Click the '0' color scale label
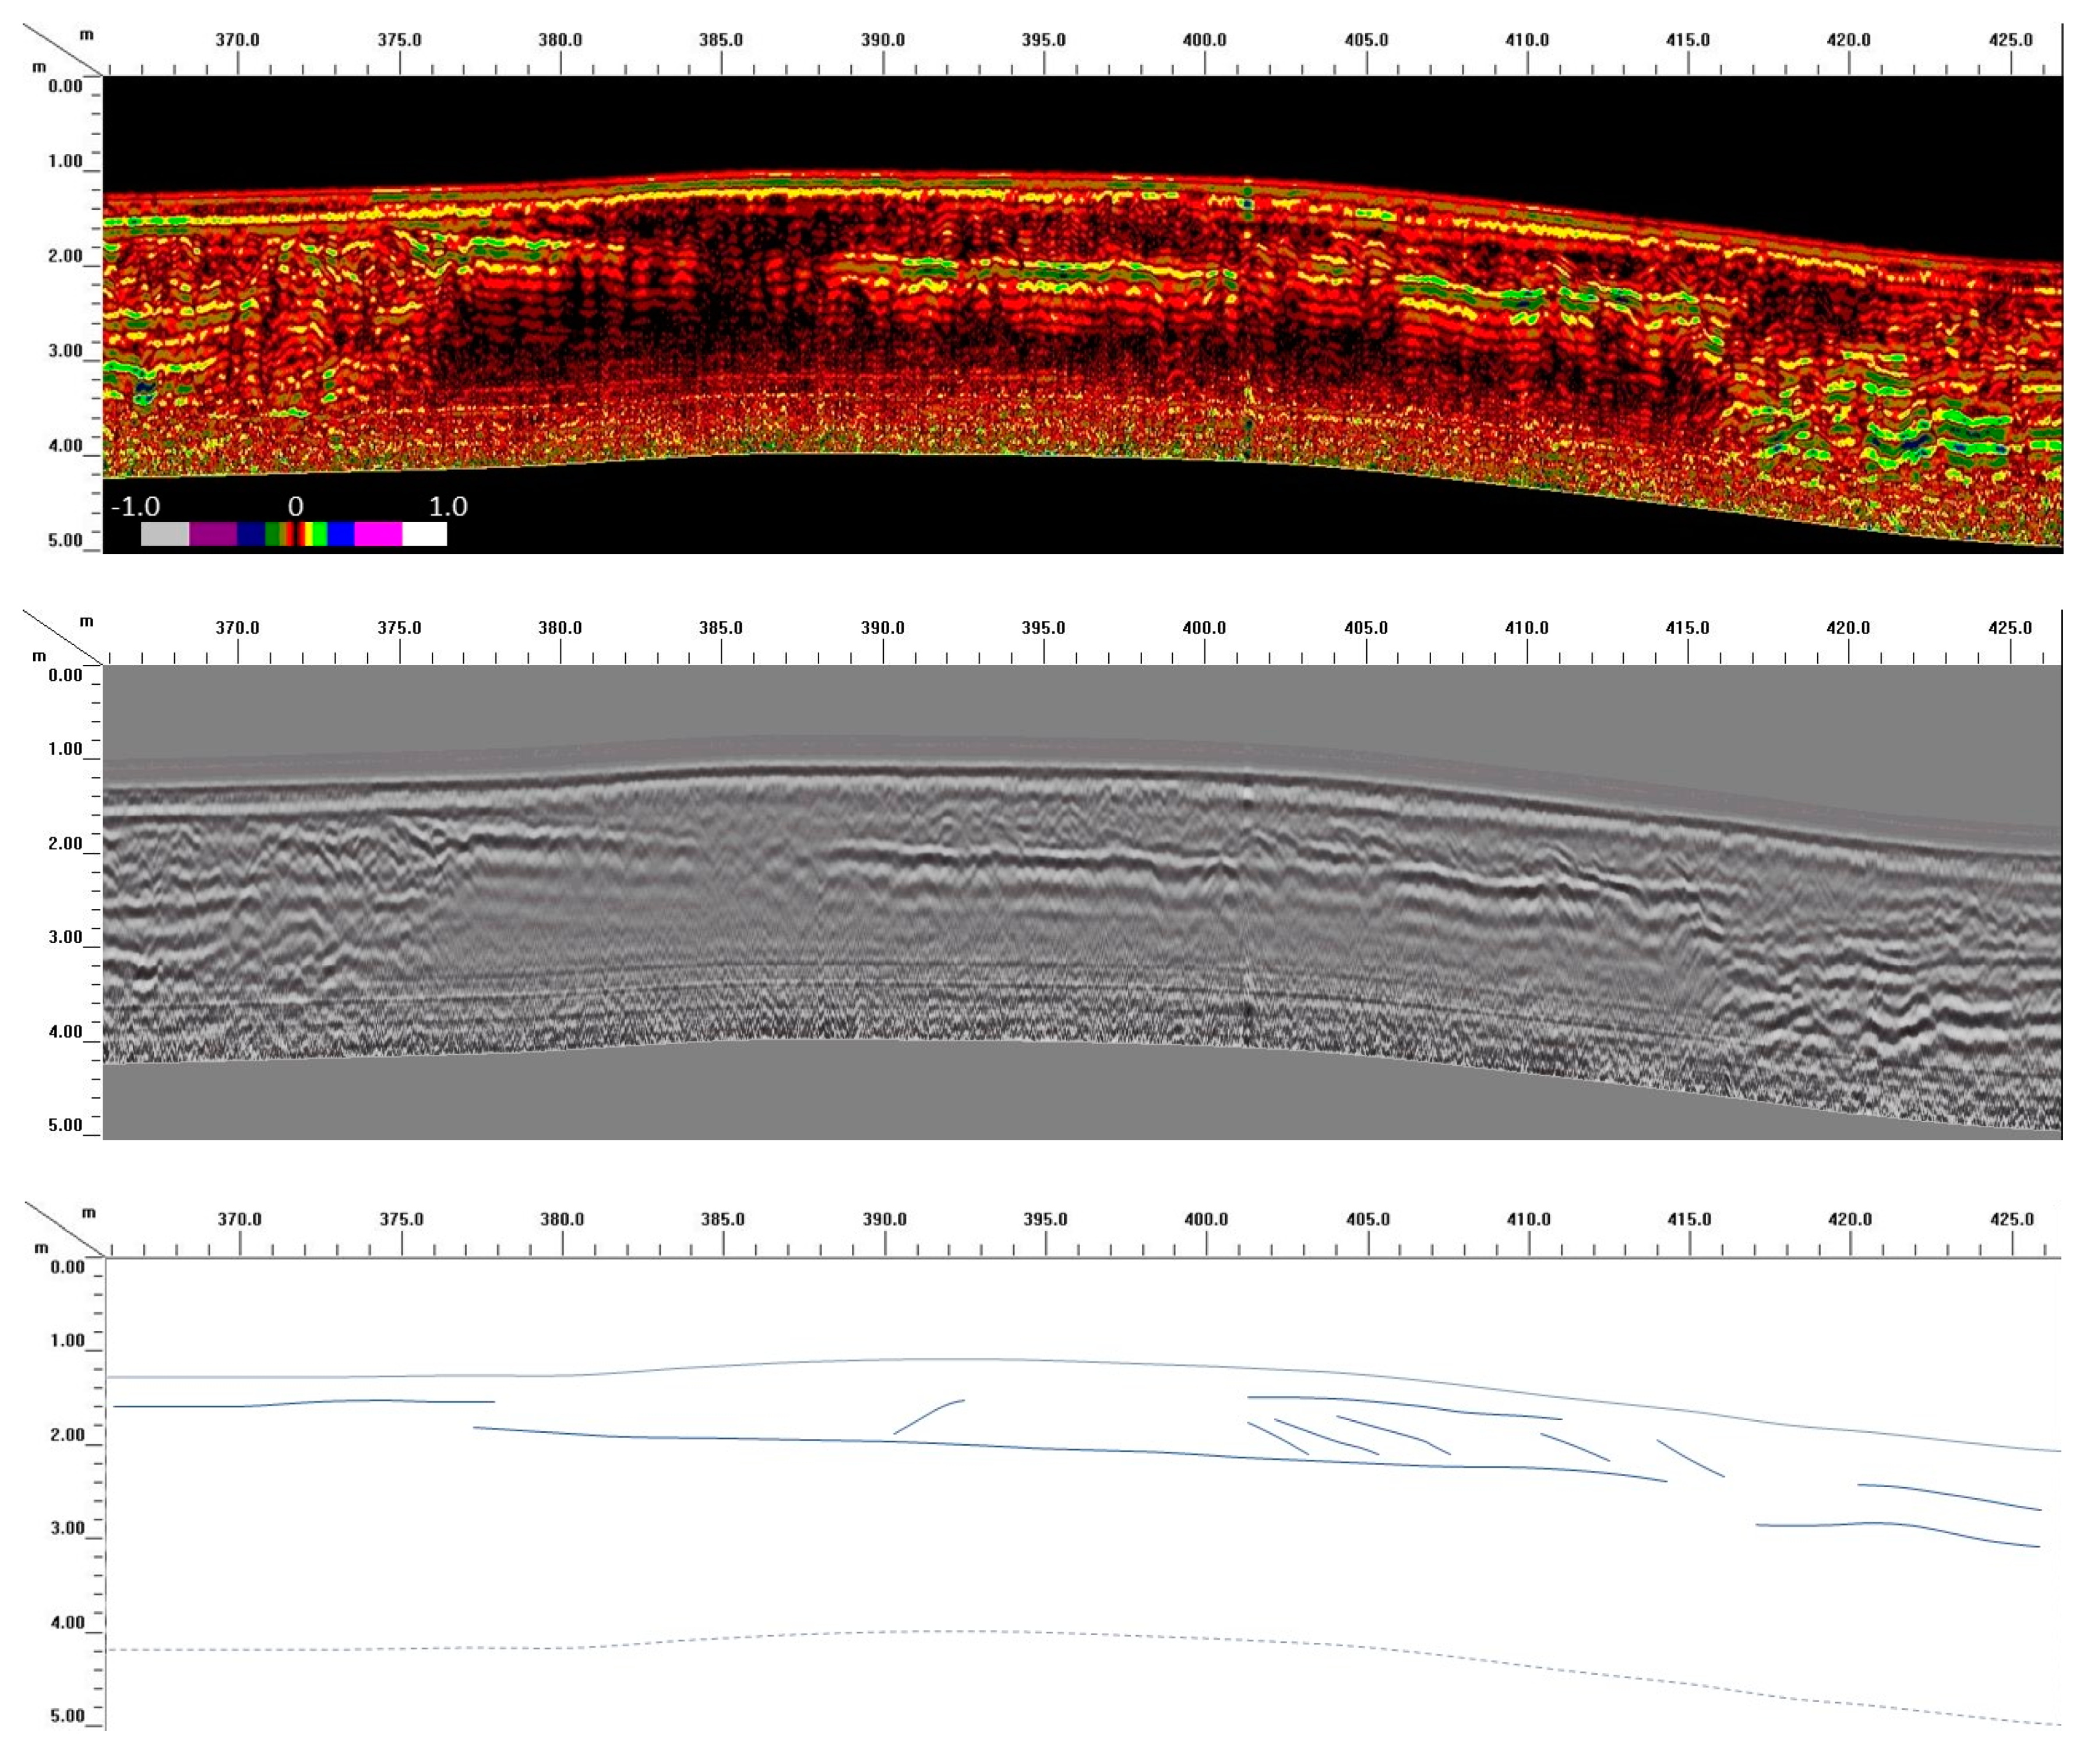This screenshot has width=2094, height=1764. click(x=295, y=506)
